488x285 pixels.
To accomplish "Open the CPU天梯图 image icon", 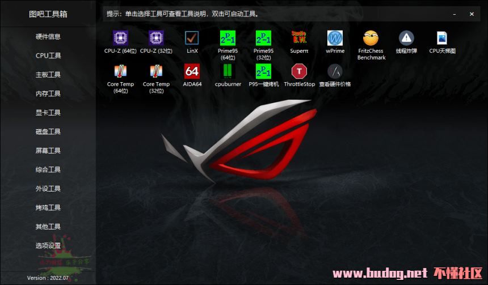I will pyautogui.click(x=442, y=38).
